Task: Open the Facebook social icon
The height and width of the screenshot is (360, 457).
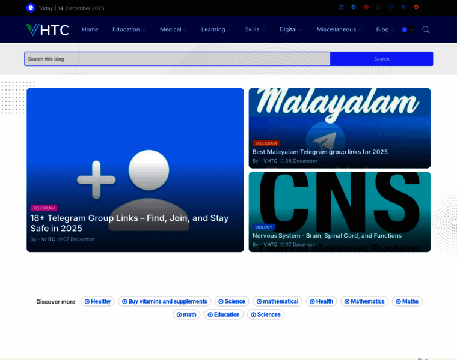Action: [x=391, y=7]
